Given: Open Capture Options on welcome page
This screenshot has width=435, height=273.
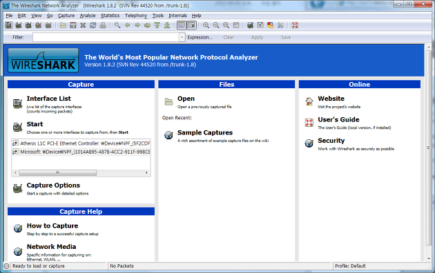Looking at the screenshot, I should [53, 185].
